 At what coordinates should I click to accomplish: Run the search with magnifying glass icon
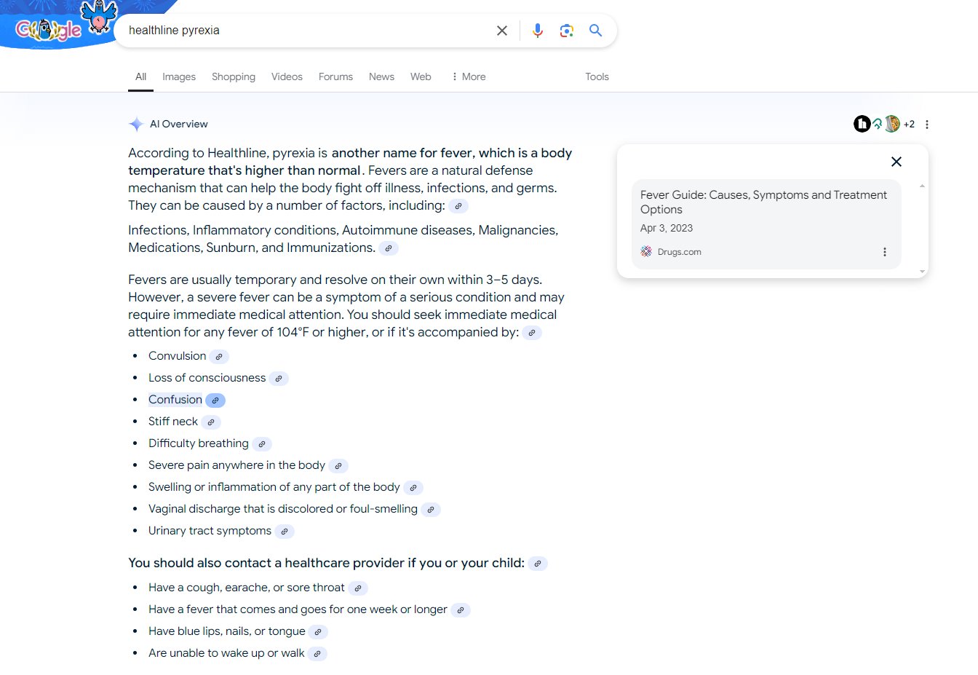coord(595,31)
